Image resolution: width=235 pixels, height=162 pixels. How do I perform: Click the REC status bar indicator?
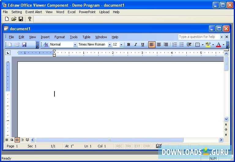pos(119,146)
